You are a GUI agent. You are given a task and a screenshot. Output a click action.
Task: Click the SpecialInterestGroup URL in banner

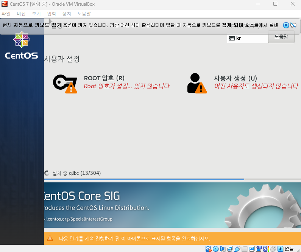[78, 219]
